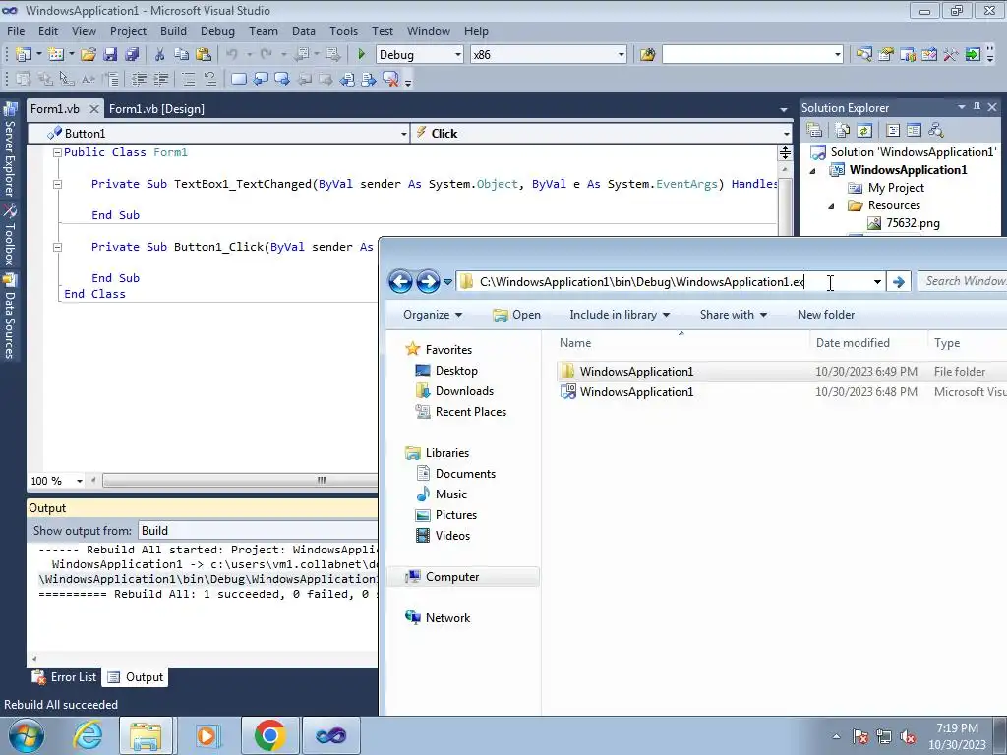Open the Debug menu
Viewport: 1007px width, 755px height.
pyautogui.click(x=217, y=31)
